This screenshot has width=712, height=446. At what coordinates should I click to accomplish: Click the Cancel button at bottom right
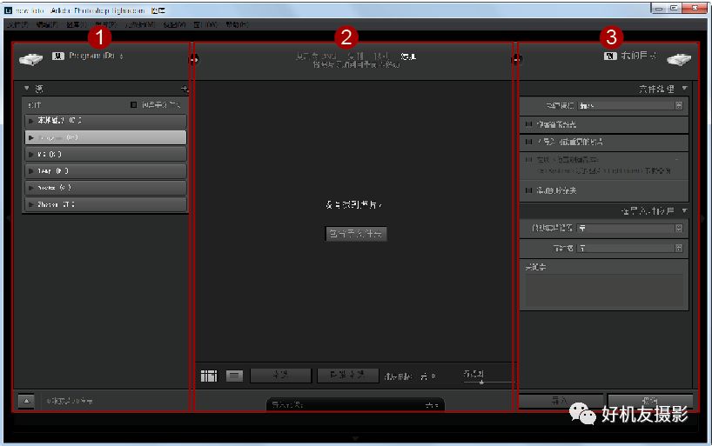point(650,400)
